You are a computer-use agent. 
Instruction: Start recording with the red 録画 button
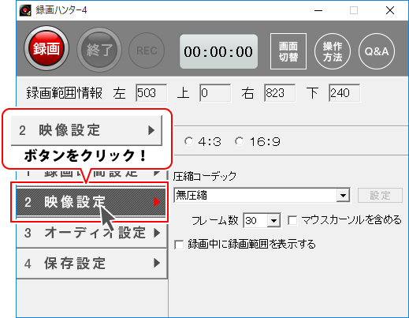coord(46,48)
